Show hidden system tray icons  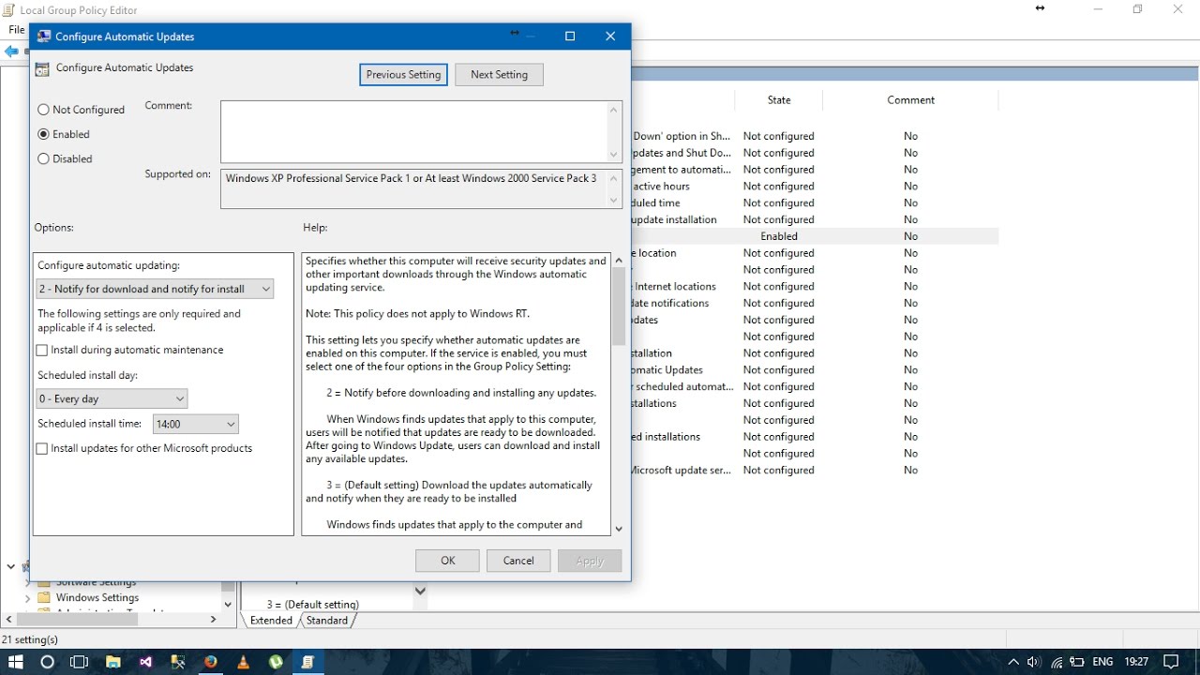pyautogui.click(x=1013, y=662)
